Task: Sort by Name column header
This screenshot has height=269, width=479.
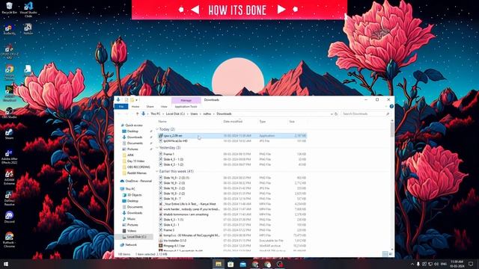Action: coord(162,121)
